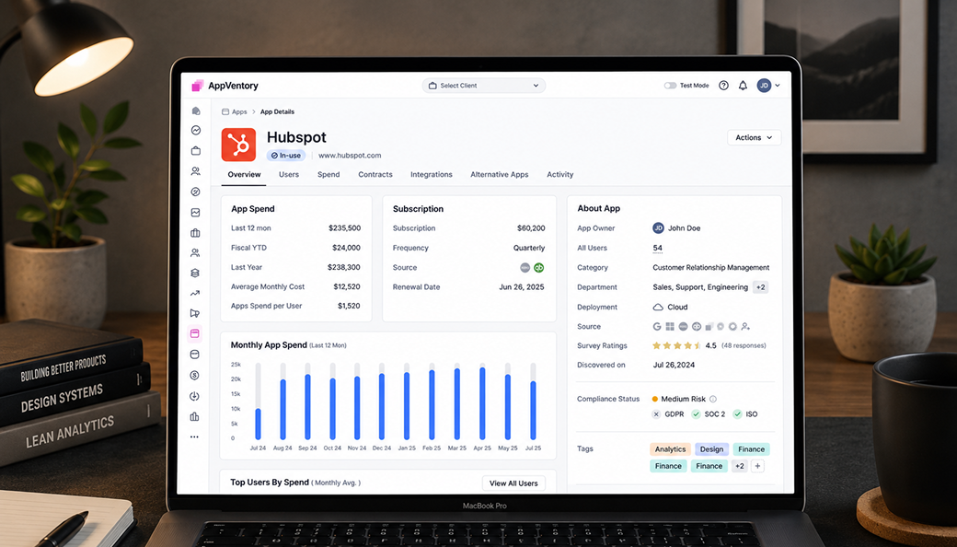Image resolution: width=957 pixels, height=547 pixels.
Task: Open the pulse activity circle sidebar icon
Action: (x=196, y=130)
